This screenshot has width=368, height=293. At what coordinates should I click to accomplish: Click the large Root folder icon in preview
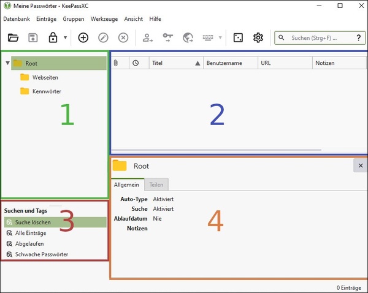click(x=120, y=166)
